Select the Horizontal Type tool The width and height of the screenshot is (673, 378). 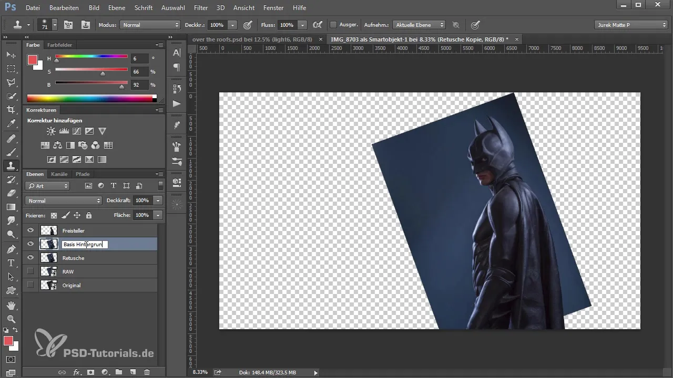pos(11,262)
